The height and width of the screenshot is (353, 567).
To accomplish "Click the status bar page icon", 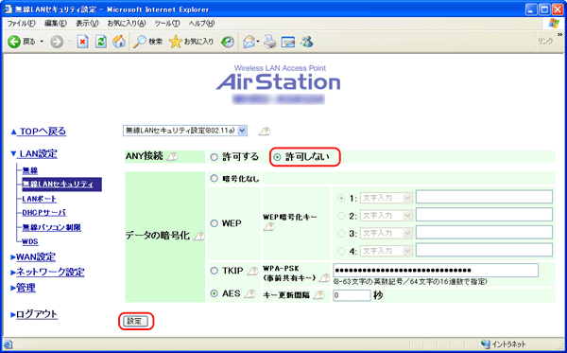I will pos(8,344).
